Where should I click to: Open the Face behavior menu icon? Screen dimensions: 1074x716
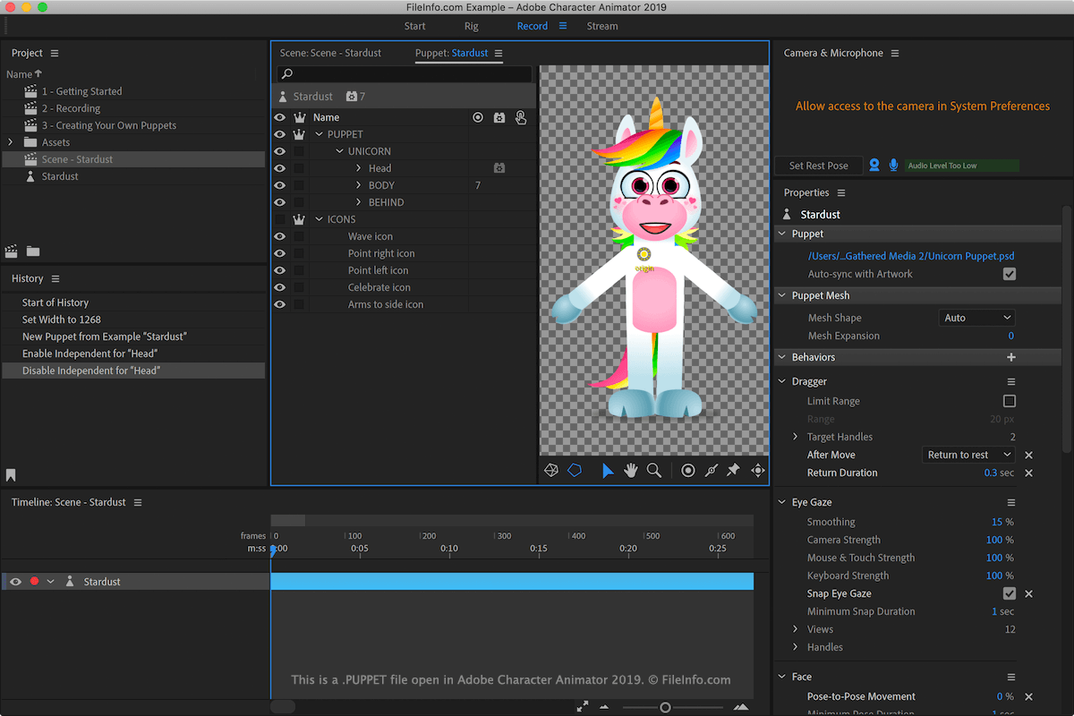click(x=1011, y=678)
